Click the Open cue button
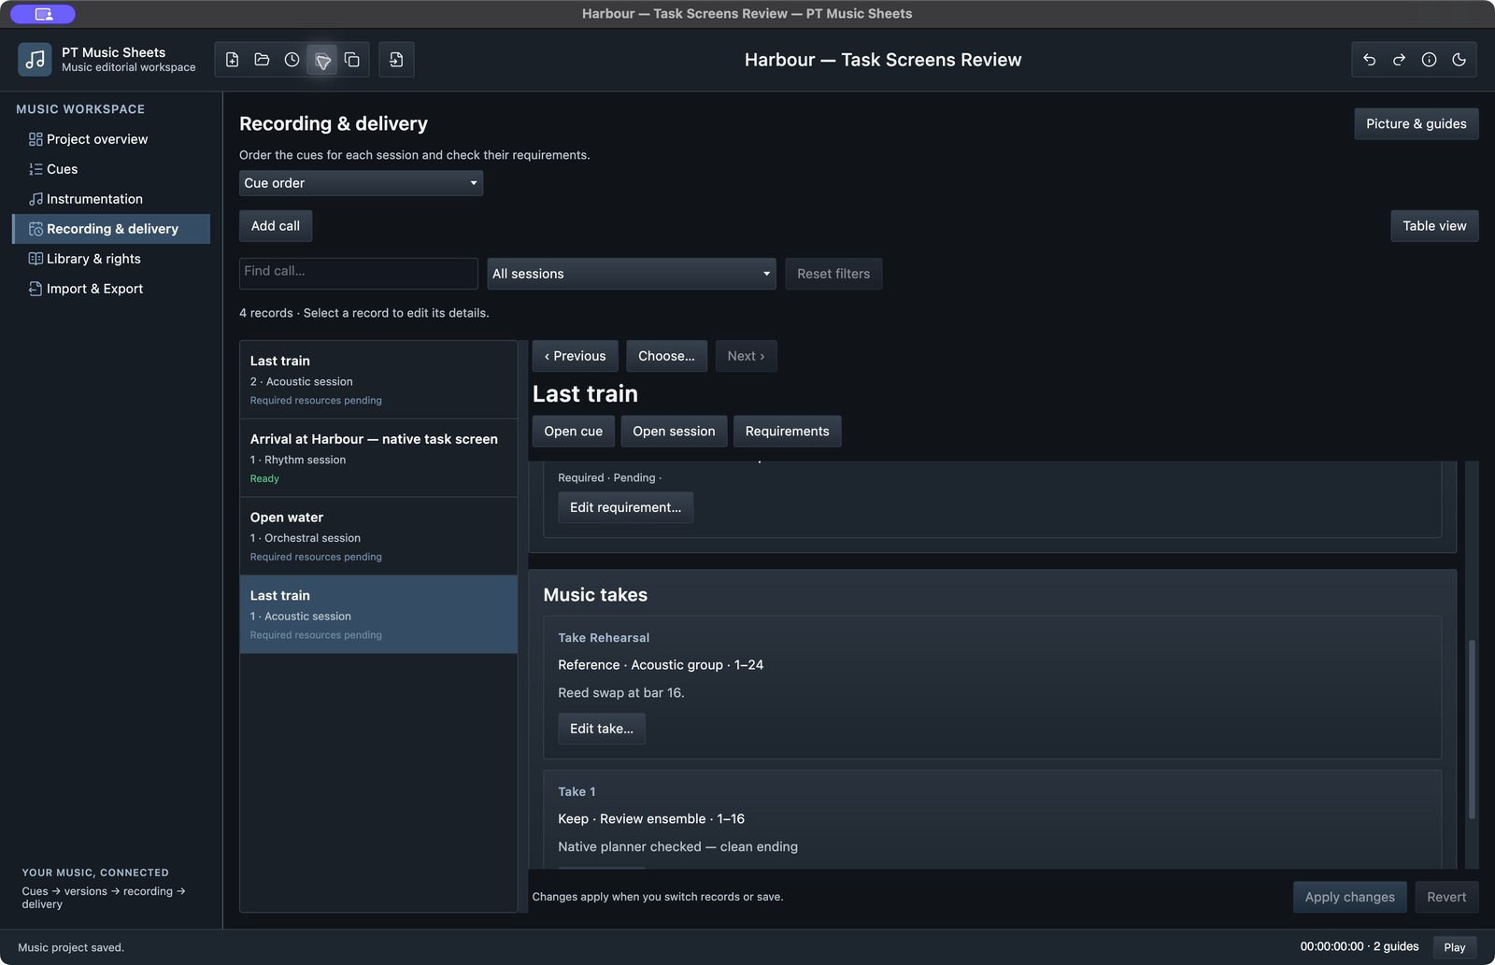Screen dimensions: 1495x965 pyautogui.click(x=574, y=432)
